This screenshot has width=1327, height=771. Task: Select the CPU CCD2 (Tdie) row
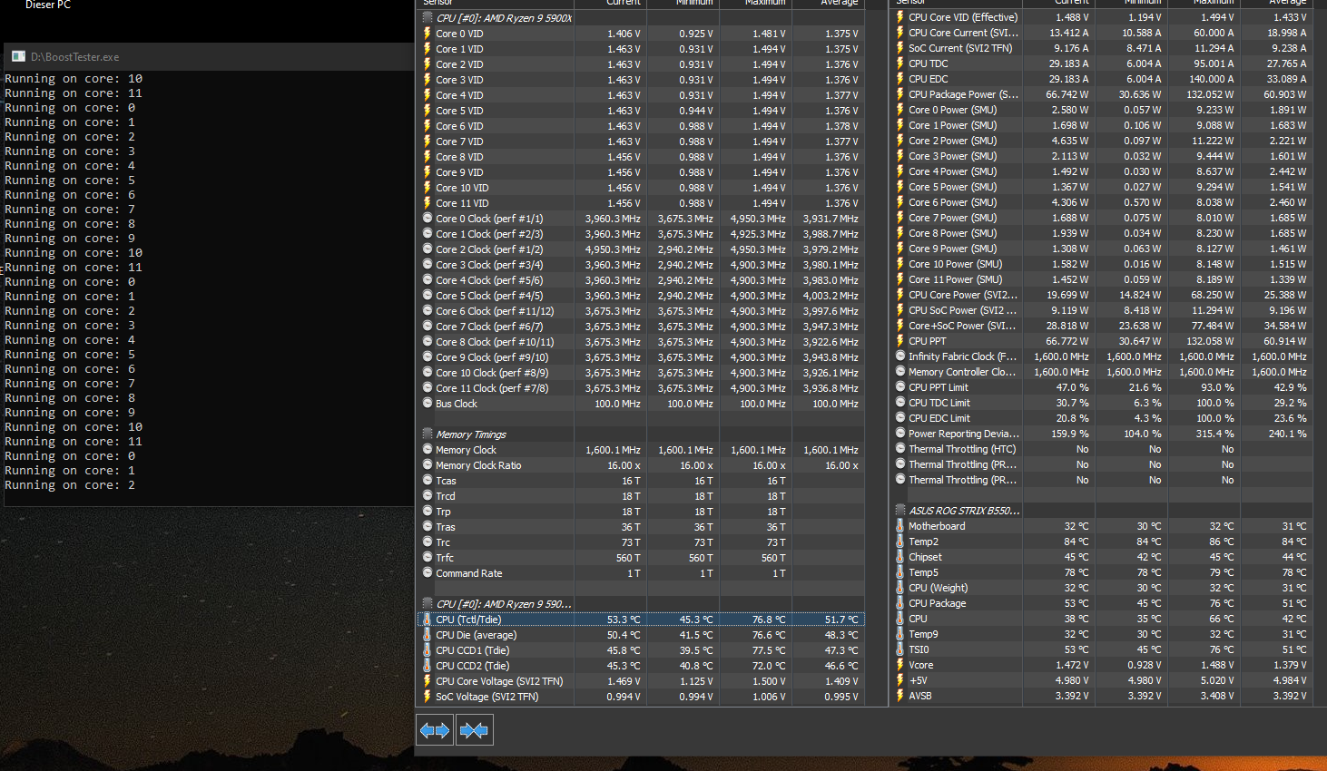pos(641,666)
